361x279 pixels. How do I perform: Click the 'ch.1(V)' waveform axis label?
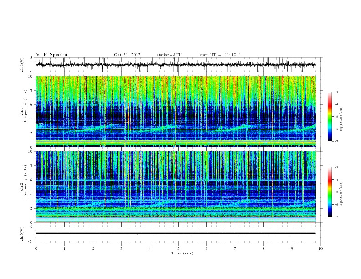[x=22, y=65]
